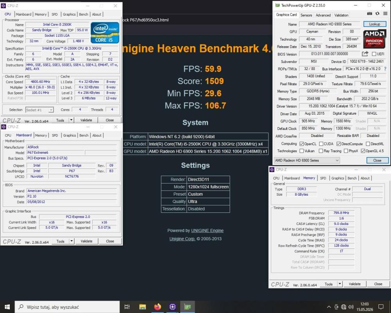
Task: Open Tools dropdown arrow in CPU window
Action: click(x=71, y=120)
